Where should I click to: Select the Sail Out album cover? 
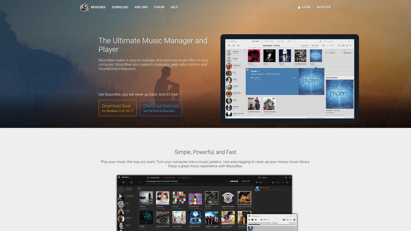[x=146, y=198]
